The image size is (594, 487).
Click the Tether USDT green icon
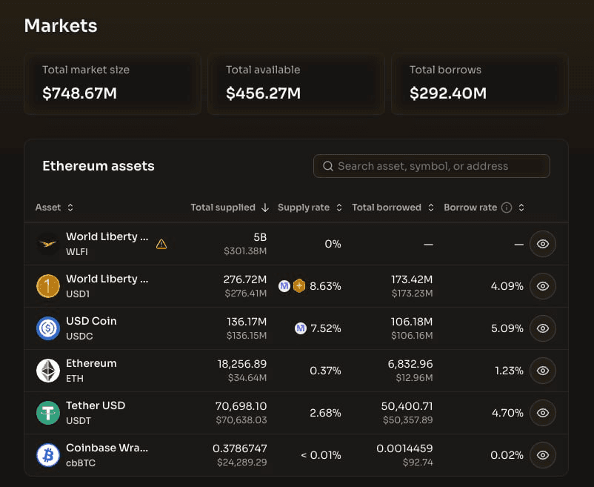click(x=48, y=413)
